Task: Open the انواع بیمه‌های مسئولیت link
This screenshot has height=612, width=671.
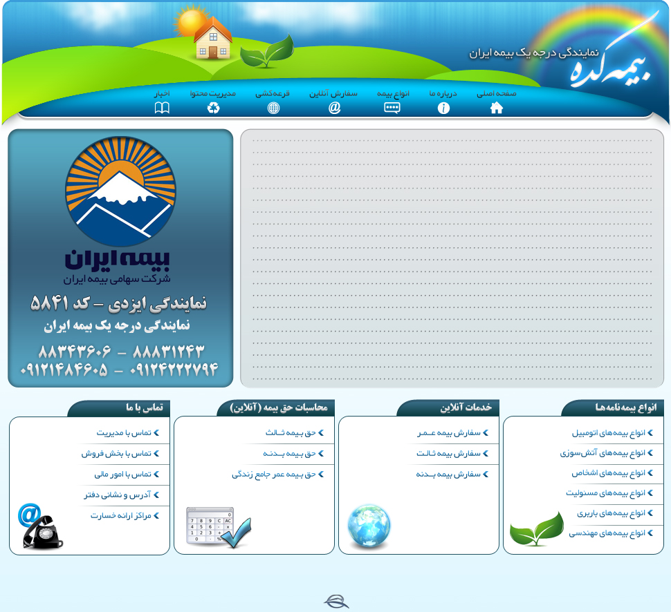Action: pyautogui.click(x=605, y=493)
